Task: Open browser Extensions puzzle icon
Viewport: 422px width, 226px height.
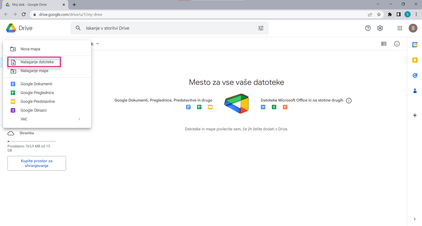Action: pos(390,14)
